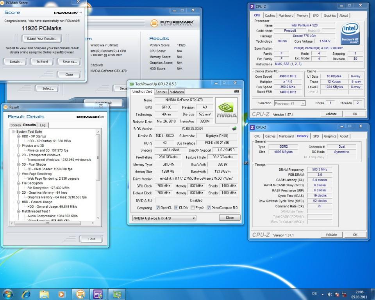Click Select... button in the PCMark05 main window
Screen dimensions: 375x300
tap(48, 89)
